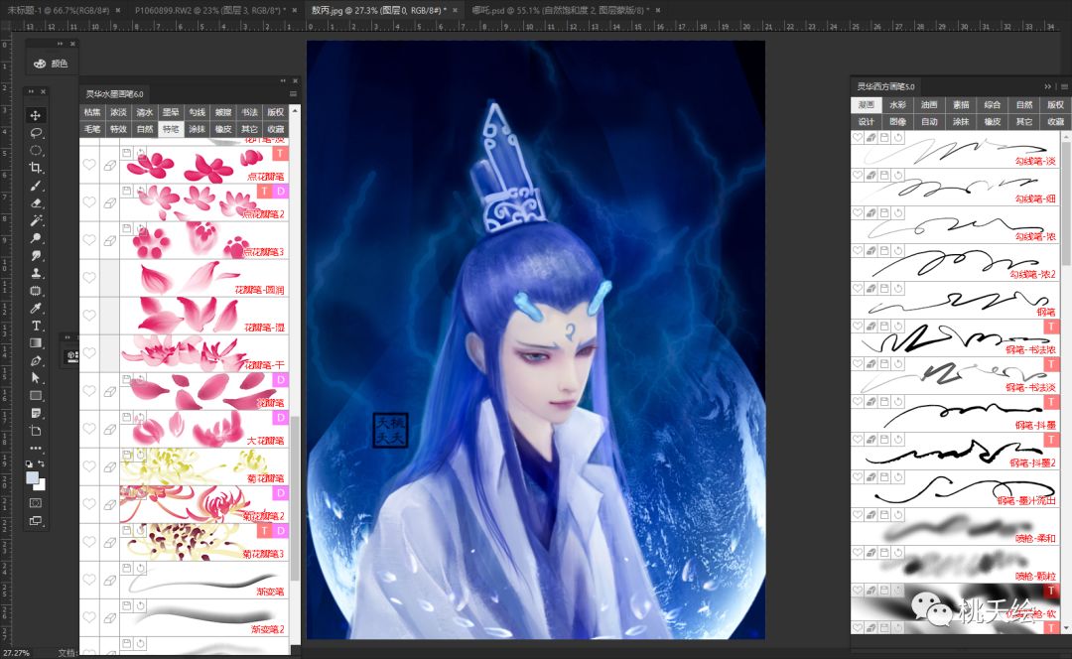1072x659 pixels.
Task: Favorite the 勾线笔-浓2 brush via heart
Action: coord(858,251)
